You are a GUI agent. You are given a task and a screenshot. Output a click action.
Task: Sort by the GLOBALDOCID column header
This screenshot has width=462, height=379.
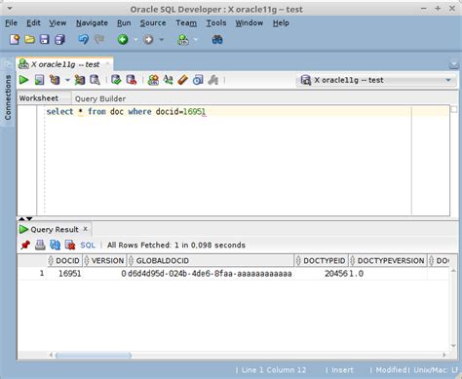coord(211,261)
